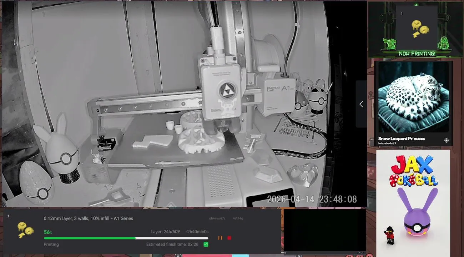
Task: Click the plus icon on Snow Leopard card
Action: coord(446,140)
